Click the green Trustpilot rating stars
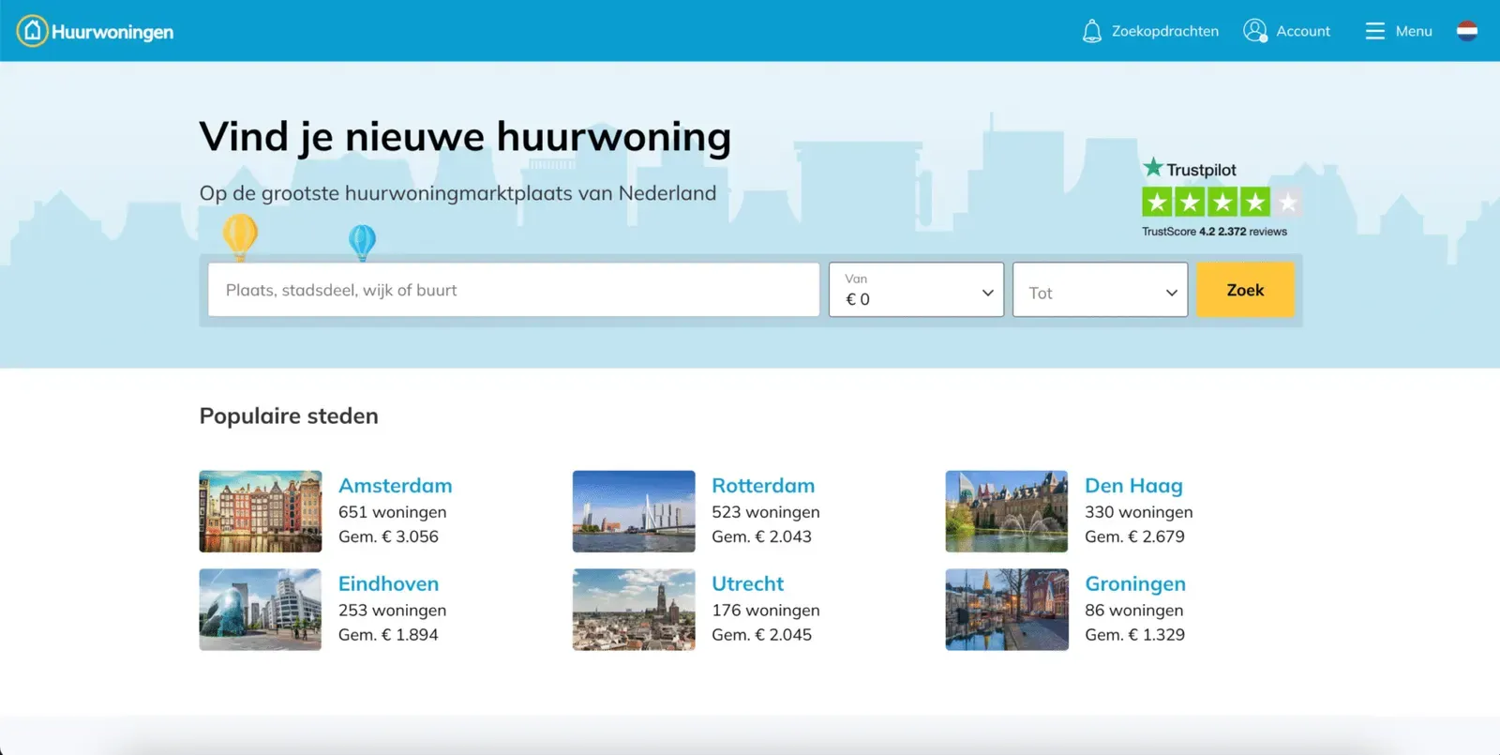 pos(1222,202)
